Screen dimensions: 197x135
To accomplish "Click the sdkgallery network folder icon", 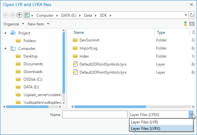I will [18, 103].
